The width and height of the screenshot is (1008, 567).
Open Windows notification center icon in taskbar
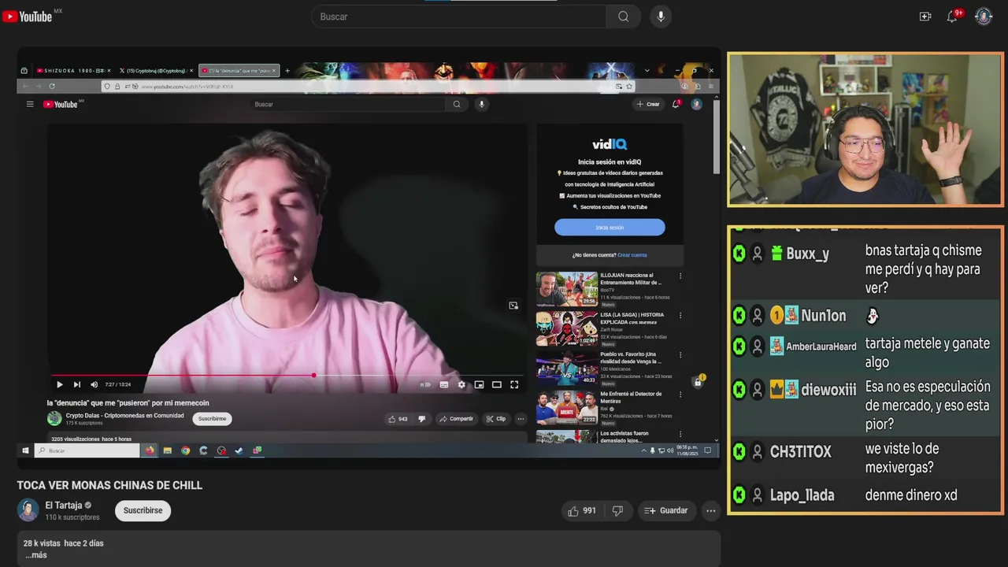(707, 450)
